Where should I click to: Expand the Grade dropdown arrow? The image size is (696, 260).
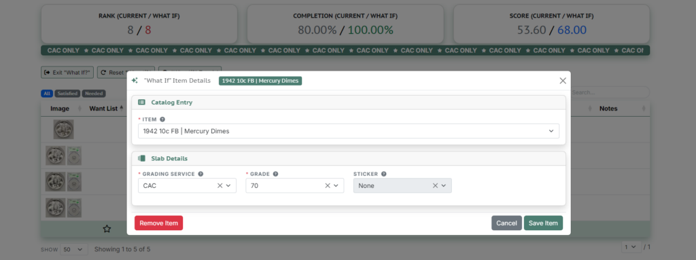336,186
